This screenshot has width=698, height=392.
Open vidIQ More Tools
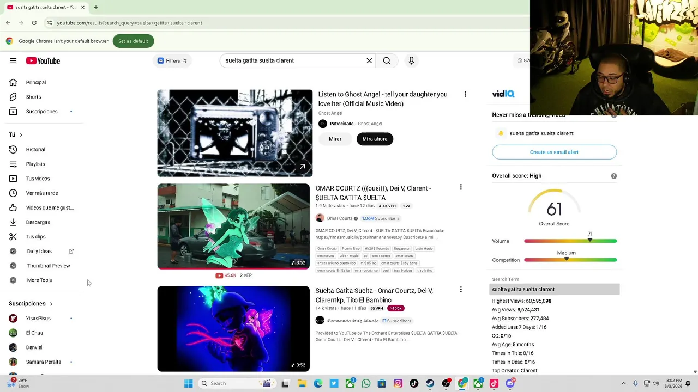[x=39, y=280]
